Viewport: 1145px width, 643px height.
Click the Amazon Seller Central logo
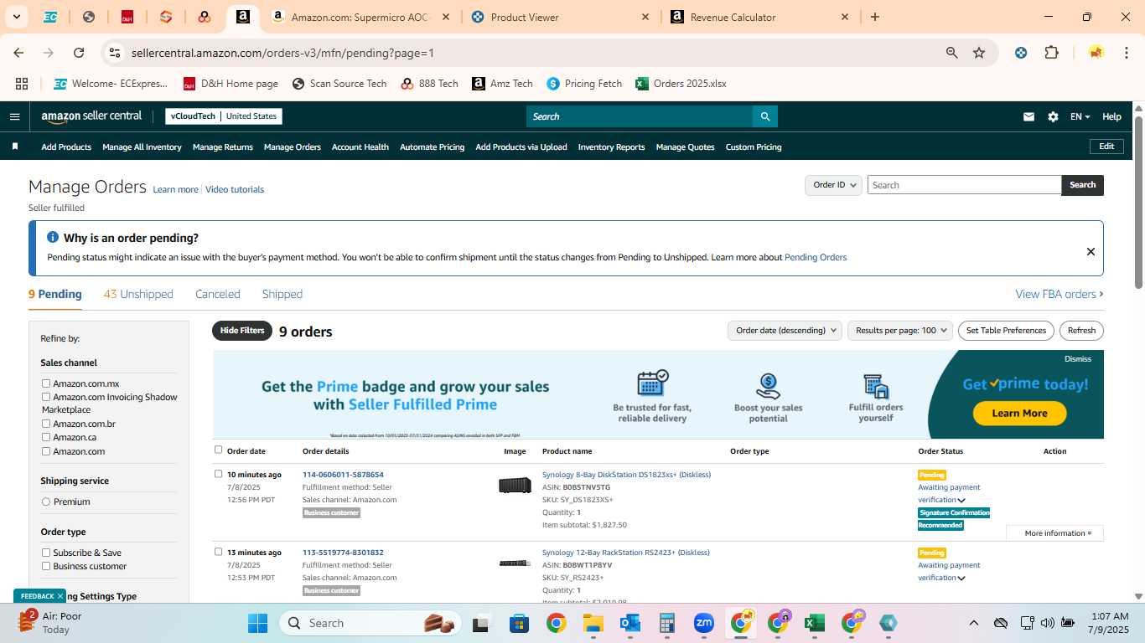pyautogui.click(x=91, y=116)
